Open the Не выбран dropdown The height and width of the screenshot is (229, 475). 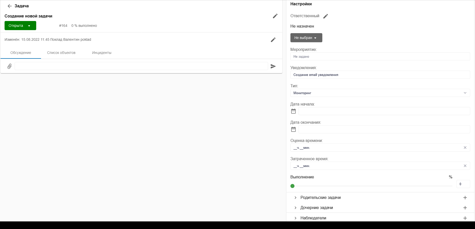pos(306,38)
